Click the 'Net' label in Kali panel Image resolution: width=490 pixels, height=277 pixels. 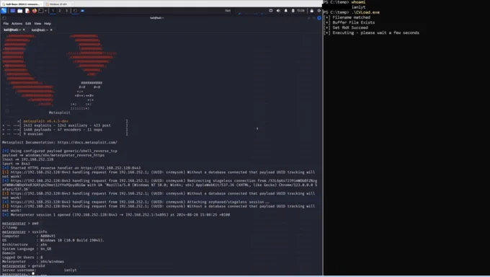[228, 11]
